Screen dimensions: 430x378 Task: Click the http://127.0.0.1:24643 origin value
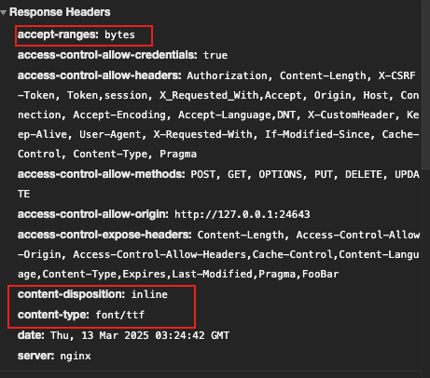pos(243,214)
